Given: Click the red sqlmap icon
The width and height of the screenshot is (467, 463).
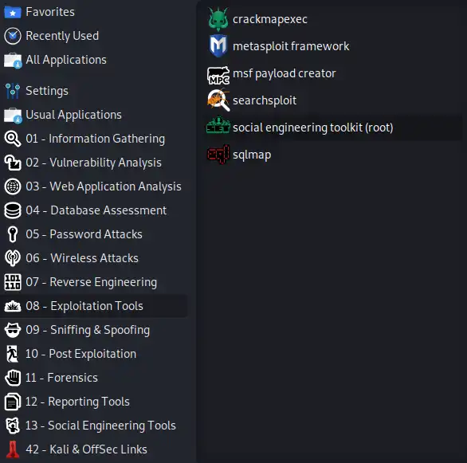Looking at the screenshot, I should (218, 155).
